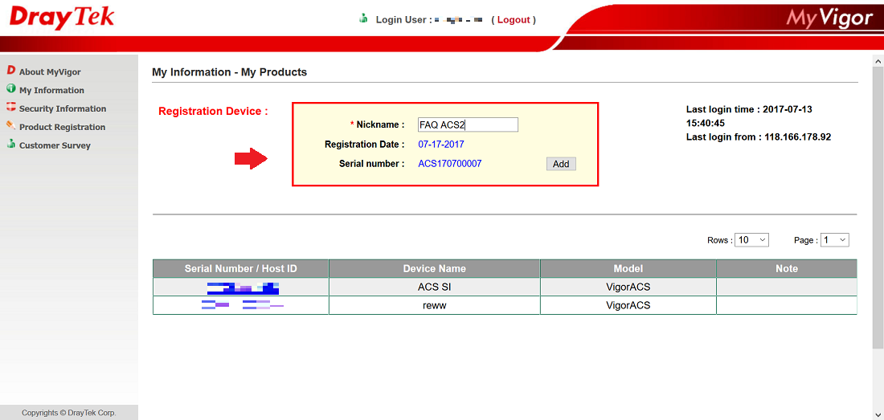The image size is (884, 420).
Task: Open Product Registration section
Action: coord(62,127)
